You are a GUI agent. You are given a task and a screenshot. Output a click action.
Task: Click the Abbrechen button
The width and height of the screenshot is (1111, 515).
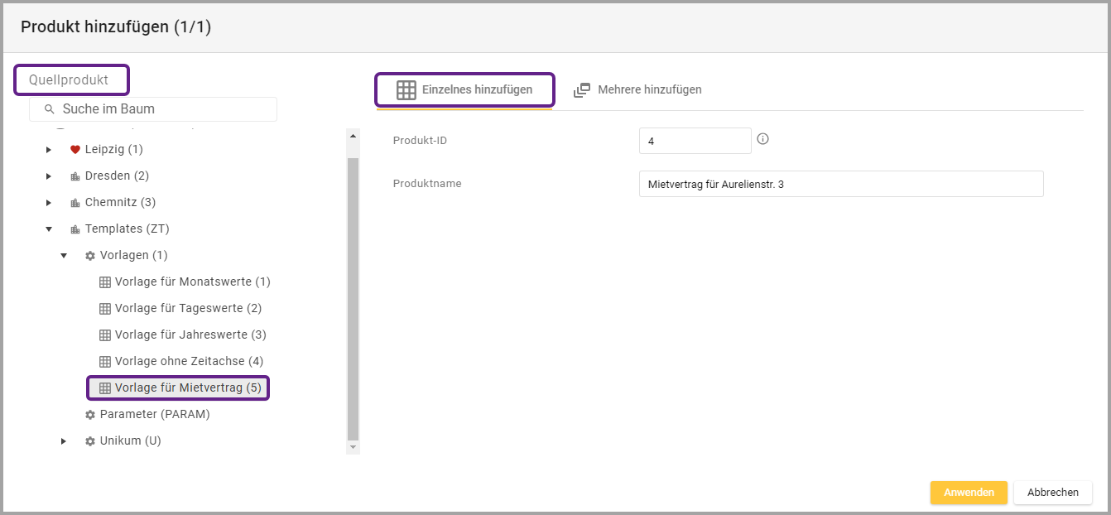point(1052,493)
